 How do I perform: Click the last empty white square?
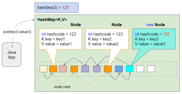point(151,69)
